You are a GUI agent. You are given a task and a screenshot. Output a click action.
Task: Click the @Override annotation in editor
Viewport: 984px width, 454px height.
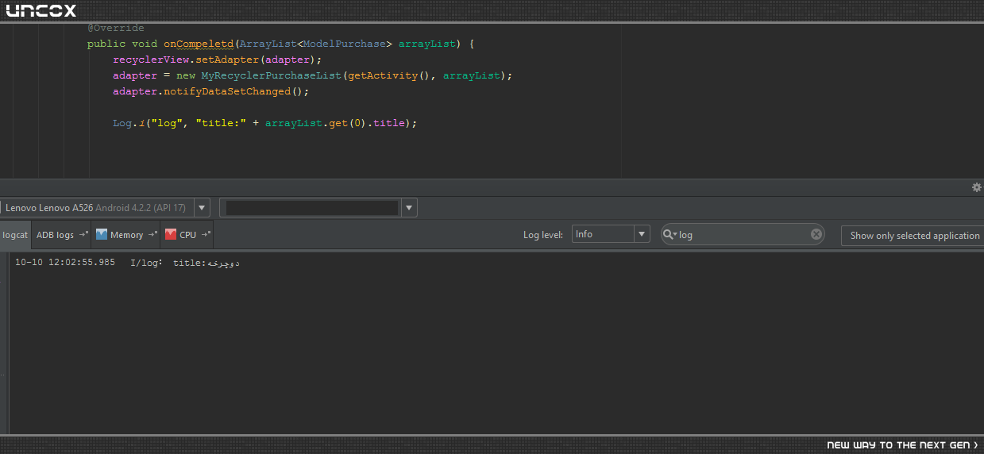[x=116, y=28]
